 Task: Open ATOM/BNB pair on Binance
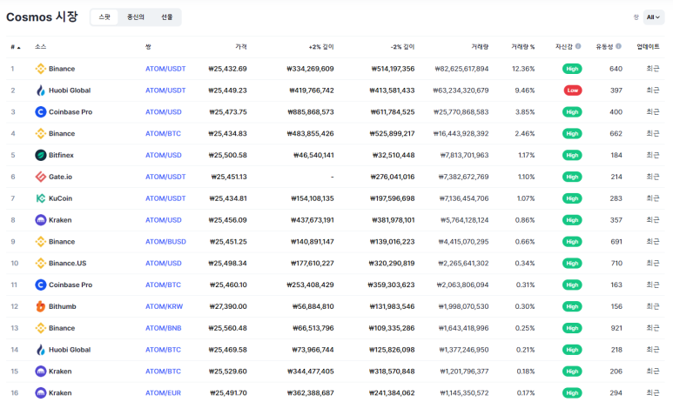tap(163, 328)
